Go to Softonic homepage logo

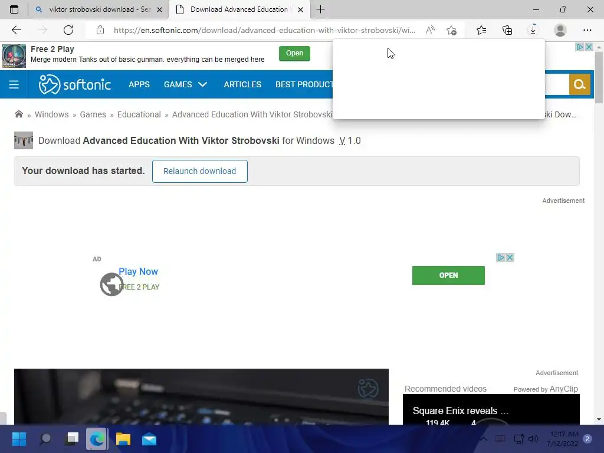(75, 84)
